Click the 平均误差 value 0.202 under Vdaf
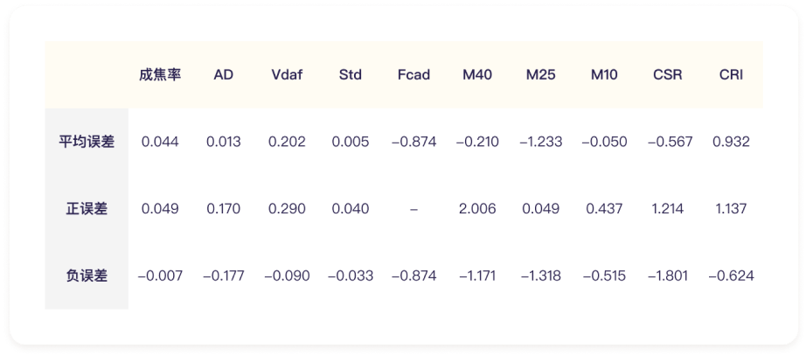 coord(287,142)
